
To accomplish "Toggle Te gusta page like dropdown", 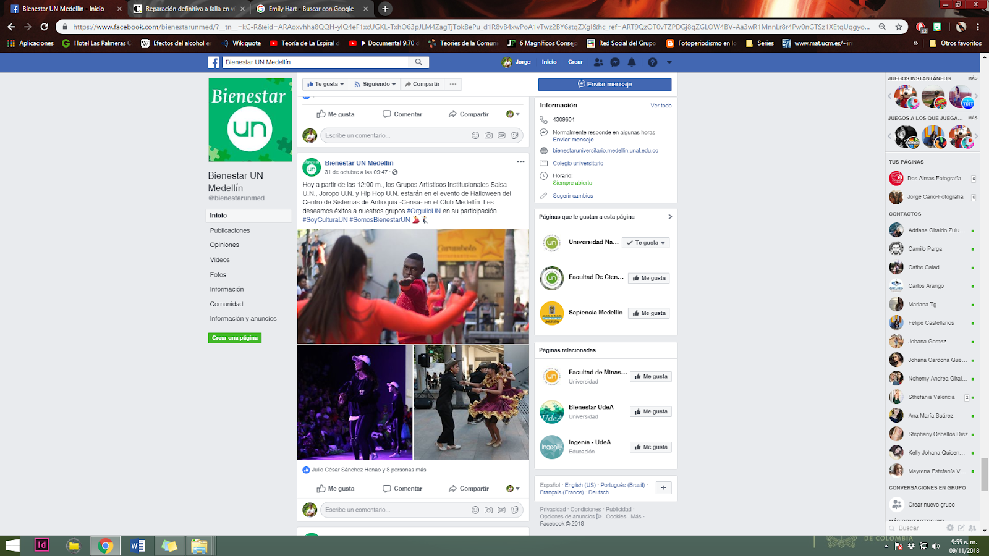I will pyautogui.click(x=325, y=84).
